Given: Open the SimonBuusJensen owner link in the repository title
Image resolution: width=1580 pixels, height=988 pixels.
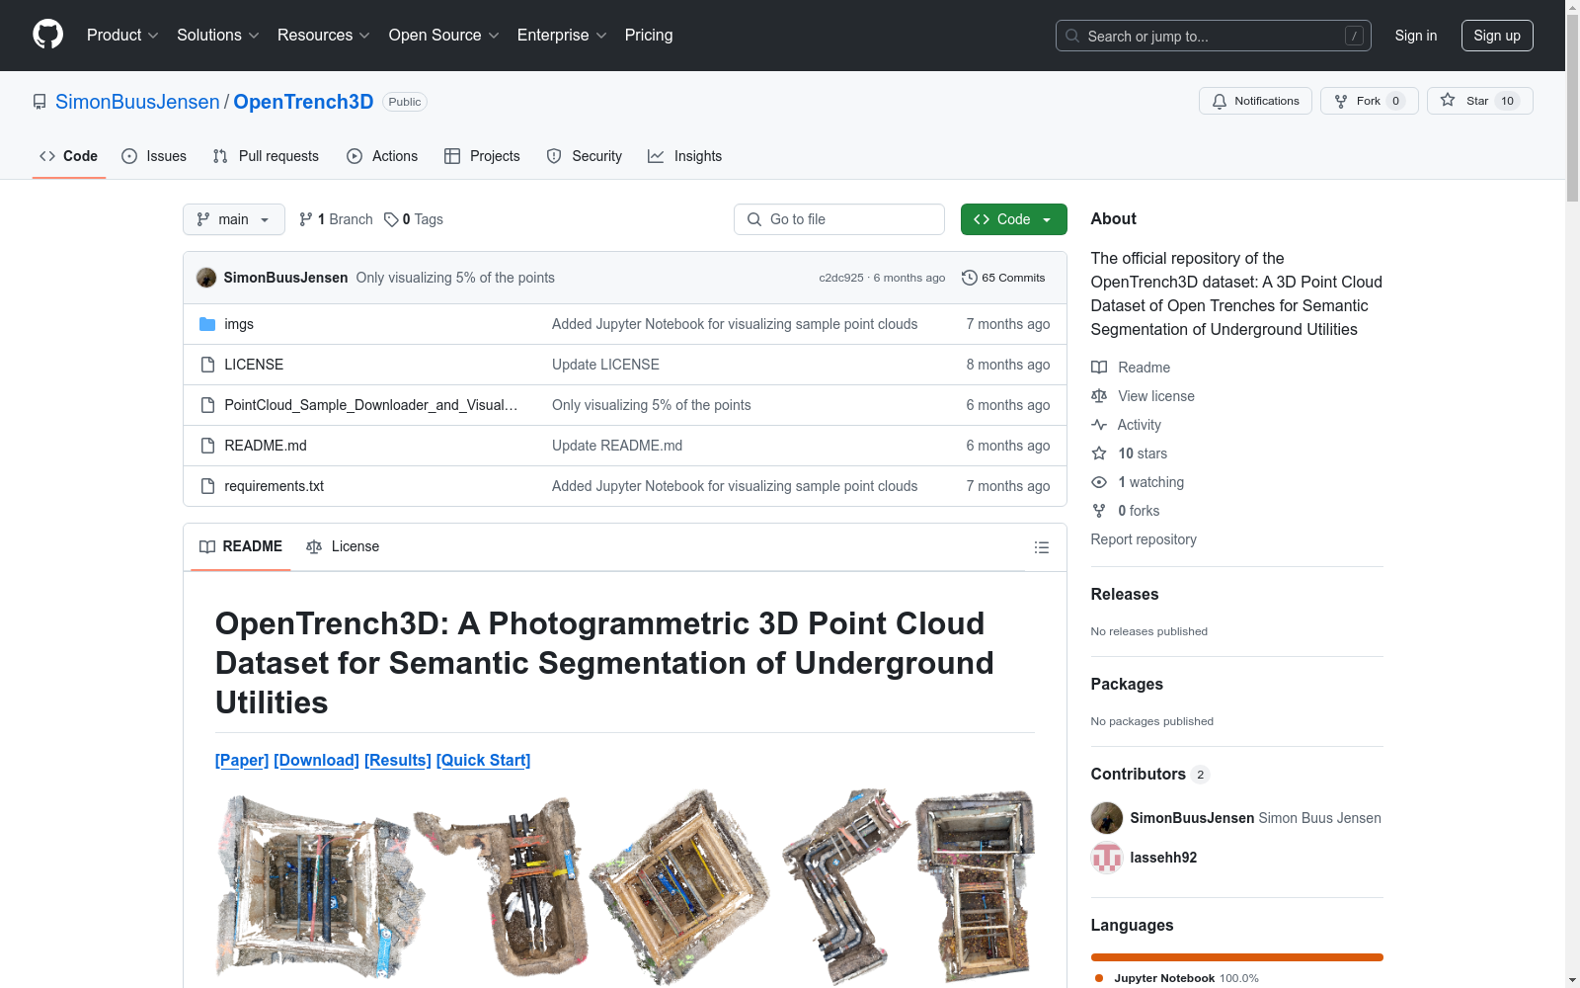Looking at the screenshot, I should tap(137, 102).
